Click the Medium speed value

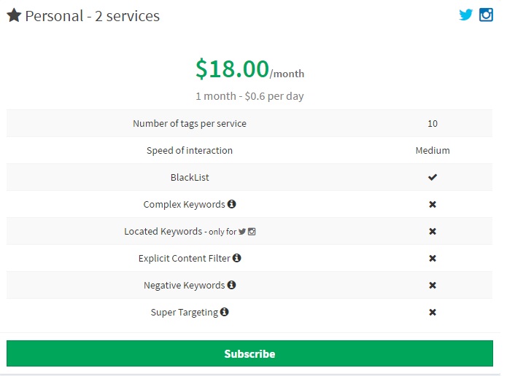pyautogui.click(x=433, y=151)
